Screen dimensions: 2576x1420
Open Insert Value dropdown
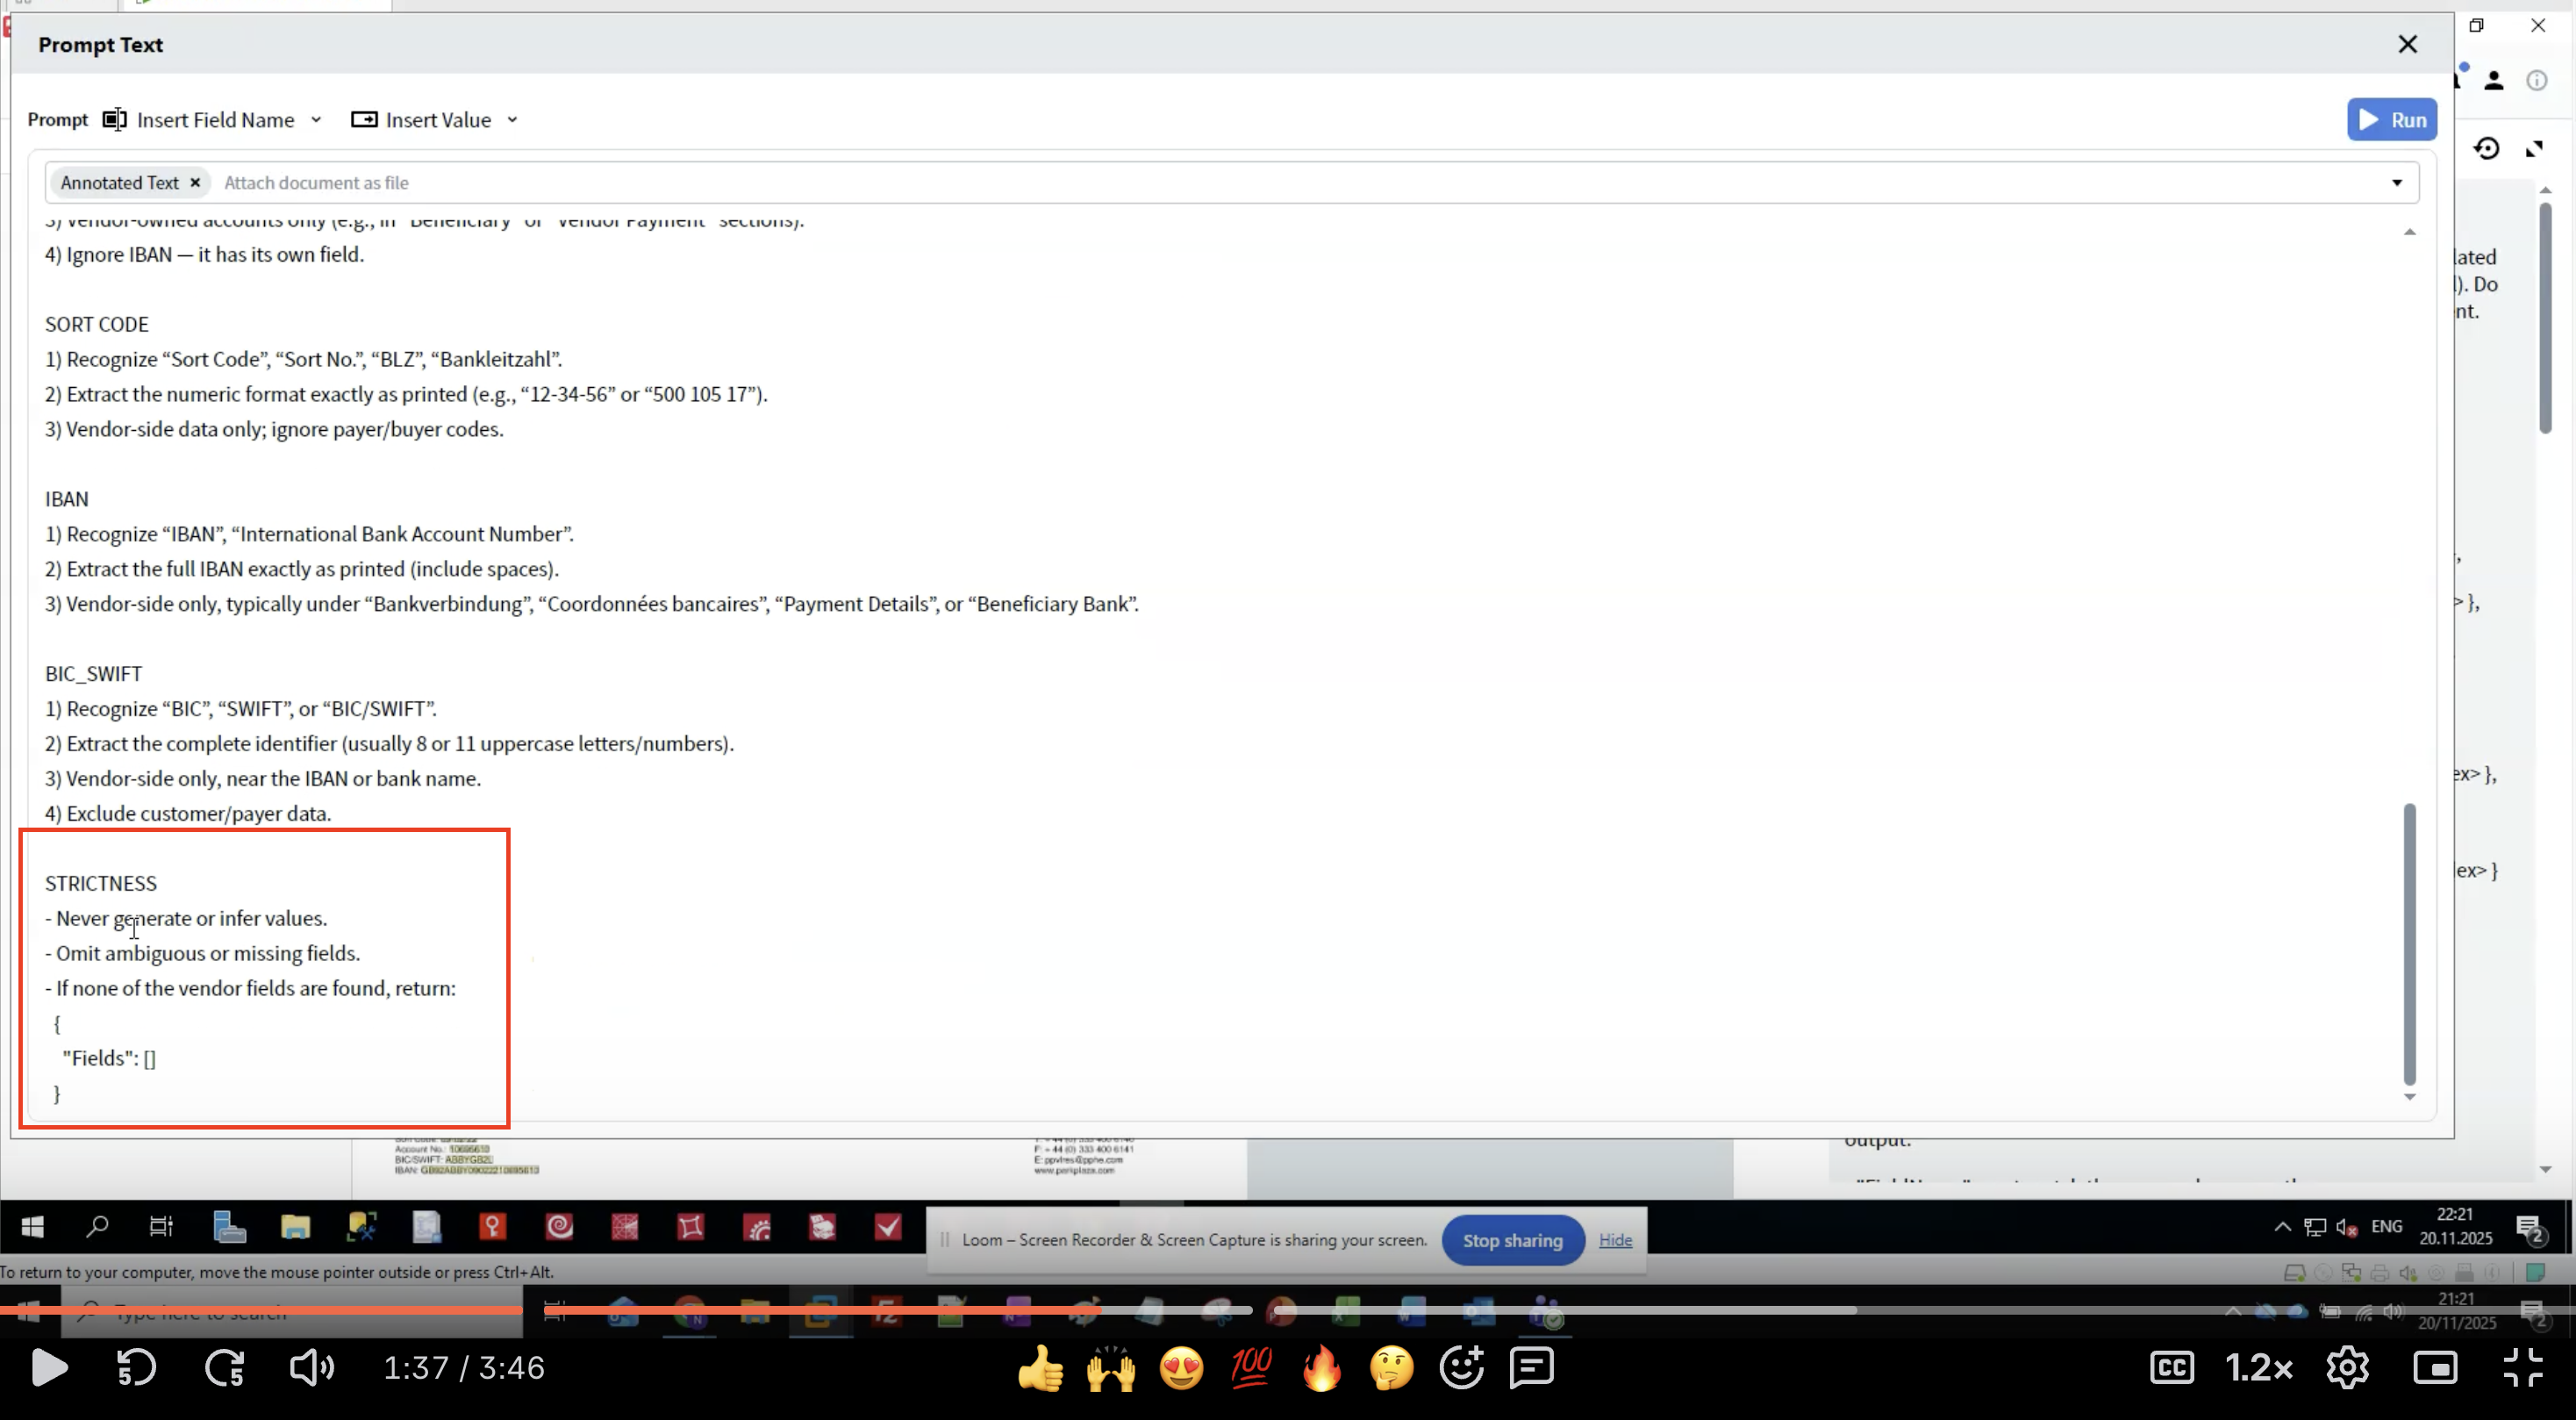(436, 120)
